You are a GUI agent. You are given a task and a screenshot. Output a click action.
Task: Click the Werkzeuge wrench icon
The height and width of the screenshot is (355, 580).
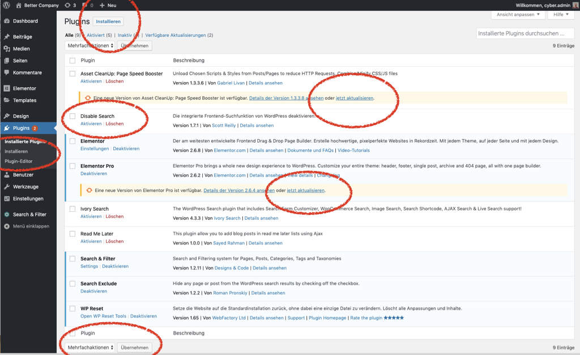[7, 187]
